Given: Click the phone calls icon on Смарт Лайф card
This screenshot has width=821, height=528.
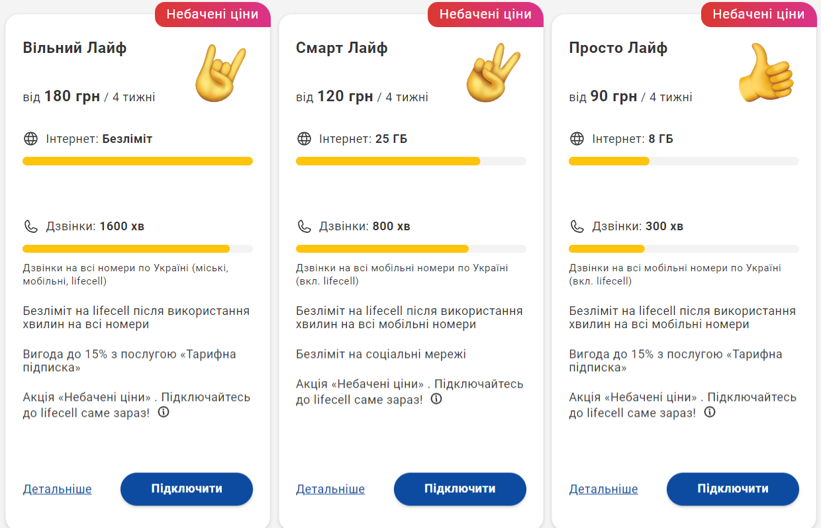Looking at the screenshot, I should click(x=304, y=226).
